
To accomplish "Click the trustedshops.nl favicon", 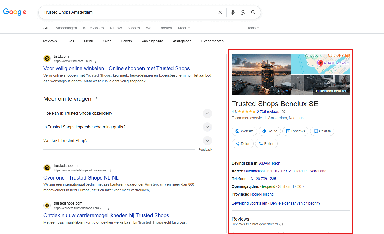I will (47, 168).
